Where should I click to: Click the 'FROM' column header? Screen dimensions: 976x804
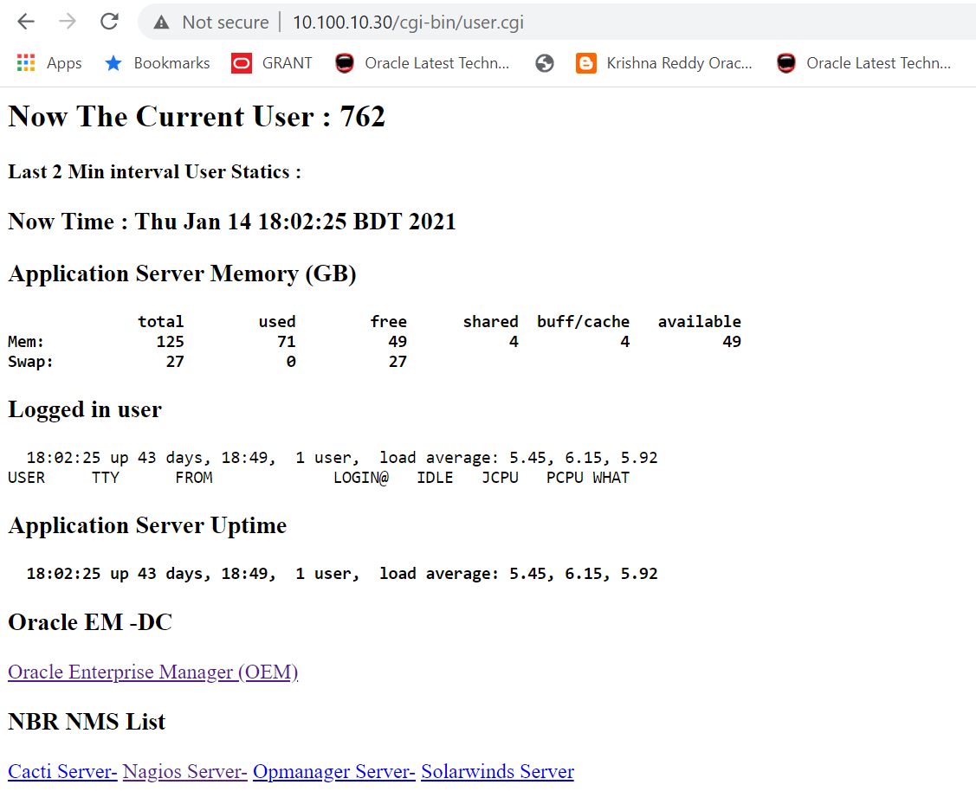click(194, 478)
